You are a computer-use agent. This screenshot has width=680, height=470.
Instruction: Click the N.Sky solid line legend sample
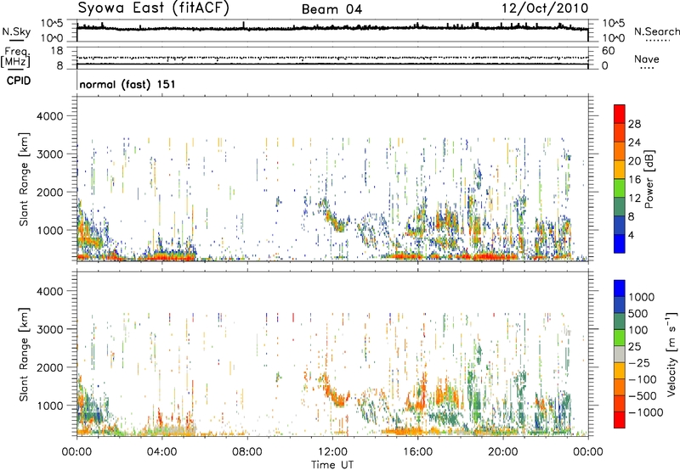pos(16,41)
